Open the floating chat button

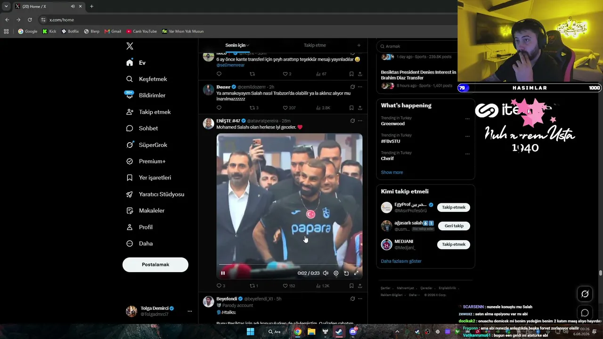585,313
